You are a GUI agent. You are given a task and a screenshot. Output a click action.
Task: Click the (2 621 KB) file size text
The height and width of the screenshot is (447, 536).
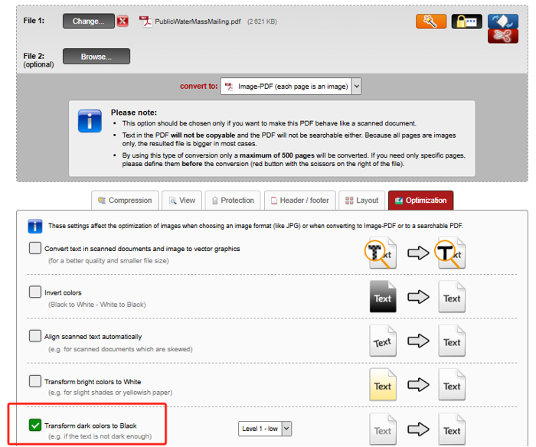point(262,21)
